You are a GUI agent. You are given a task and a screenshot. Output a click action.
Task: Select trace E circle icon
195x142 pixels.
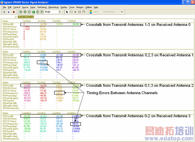tap(38, 12)
